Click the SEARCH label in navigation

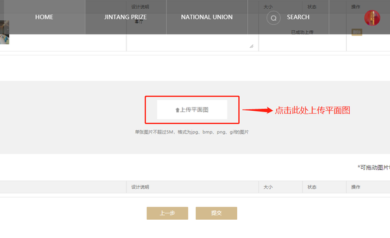coord(298,17)
